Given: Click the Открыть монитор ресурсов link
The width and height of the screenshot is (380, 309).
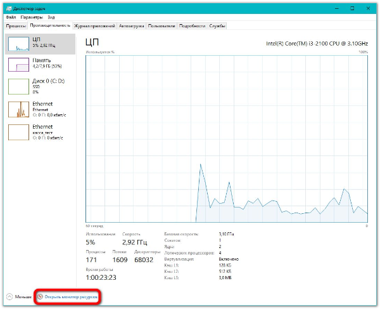Looking at the screenshot, I should click(x=71, y=296).
